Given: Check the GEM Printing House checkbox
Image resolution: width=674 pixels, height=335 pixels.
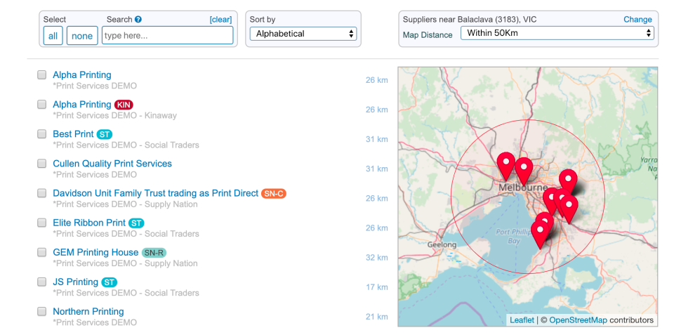Looking at the screenshot, I should point(41,252).
